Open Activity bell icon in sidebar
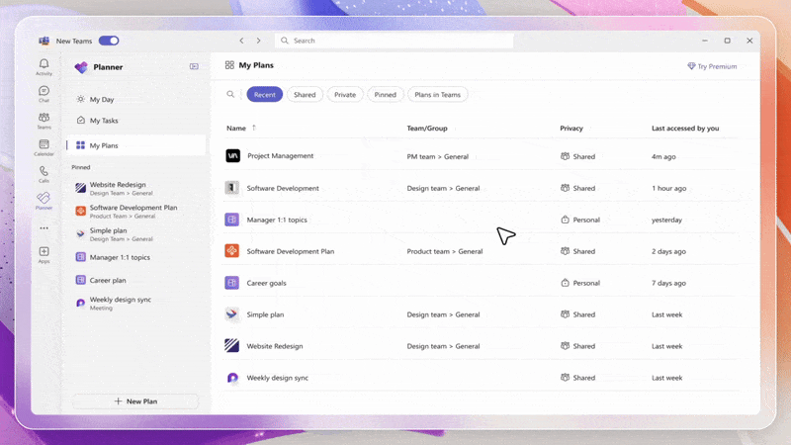 [x=44, y=66]
